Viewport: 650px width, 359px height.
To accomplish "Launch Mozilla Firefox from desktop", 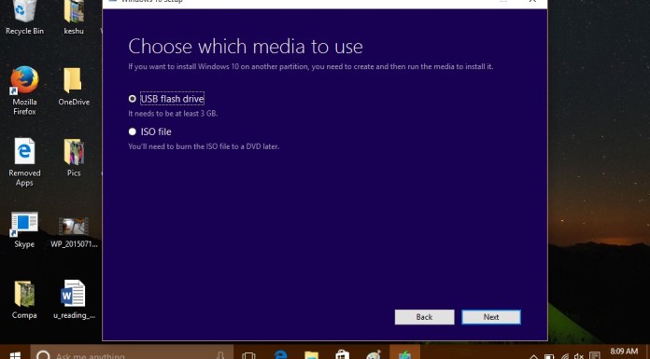I will click(24, 90).
